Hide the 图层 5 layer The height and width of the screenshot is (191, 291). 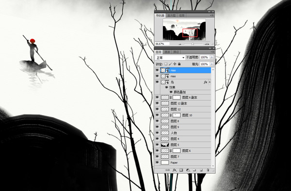[157, 145]
